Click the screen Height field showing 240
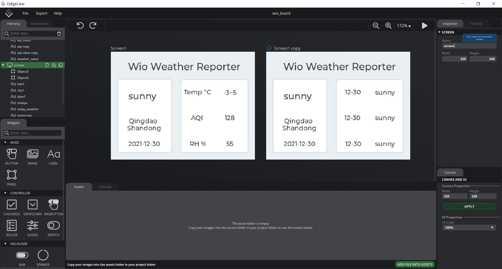 click(x=483, y=59)
